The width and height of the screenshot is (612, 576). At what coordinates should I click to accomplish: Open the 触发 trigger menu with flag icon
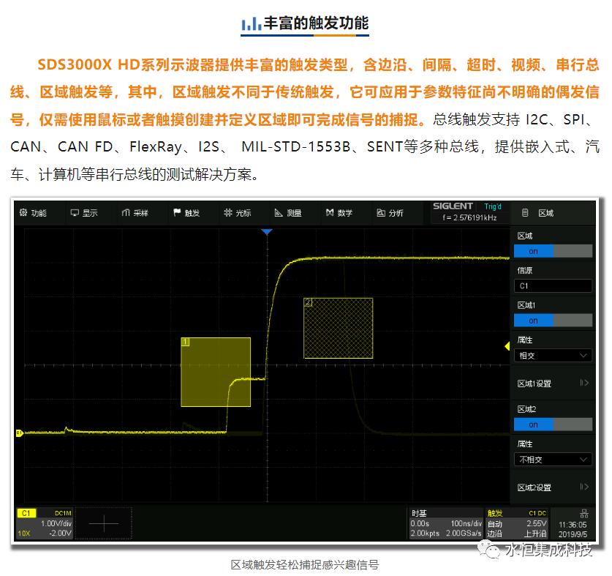pyautogui.click(x=186, y=213)
